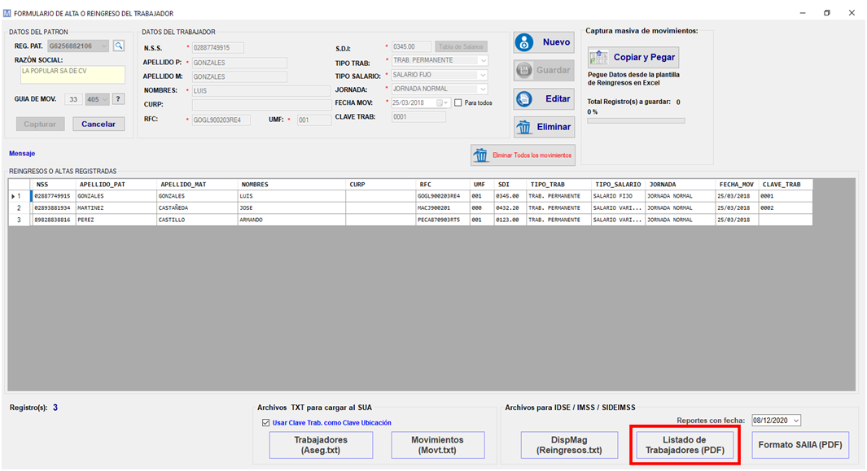This screenshot has height=471, width=867.
Task: Click the NOMBRES field
Action: (x=261, y=90)
